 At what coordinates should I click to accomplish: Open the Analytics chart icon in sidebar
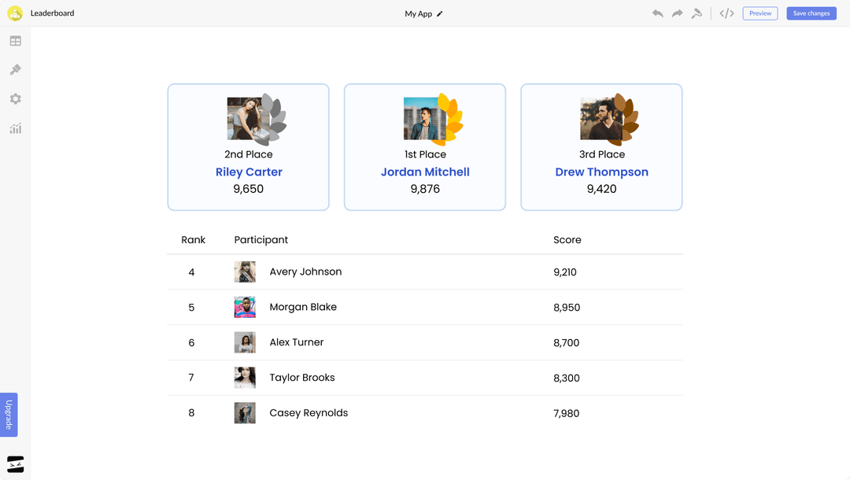pos(14,128)
